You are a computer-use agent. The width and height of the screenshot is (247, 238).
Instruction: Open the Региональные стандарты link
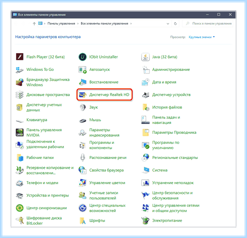(175, 158)
